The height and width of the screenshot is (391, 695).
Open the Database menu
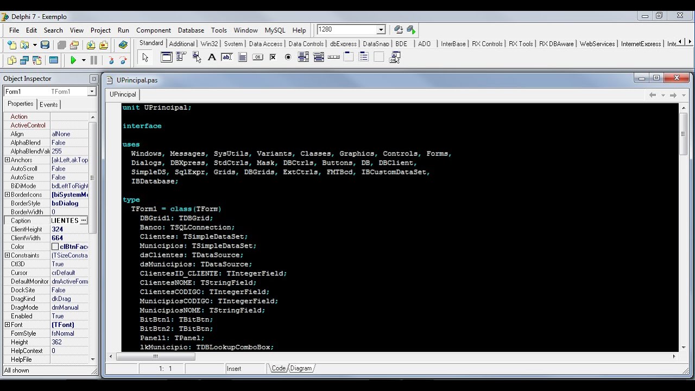click(x=191, y=30)
